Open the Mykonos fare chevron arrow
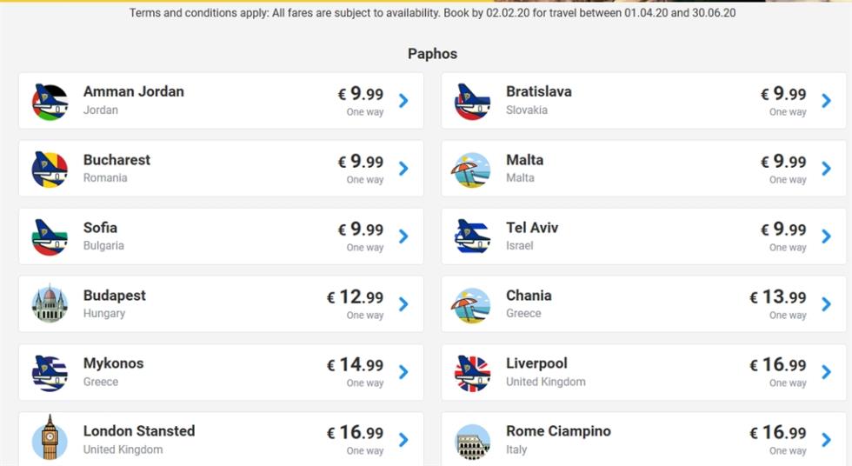Screen dimensions: 852x466 [x=403, y=372]
